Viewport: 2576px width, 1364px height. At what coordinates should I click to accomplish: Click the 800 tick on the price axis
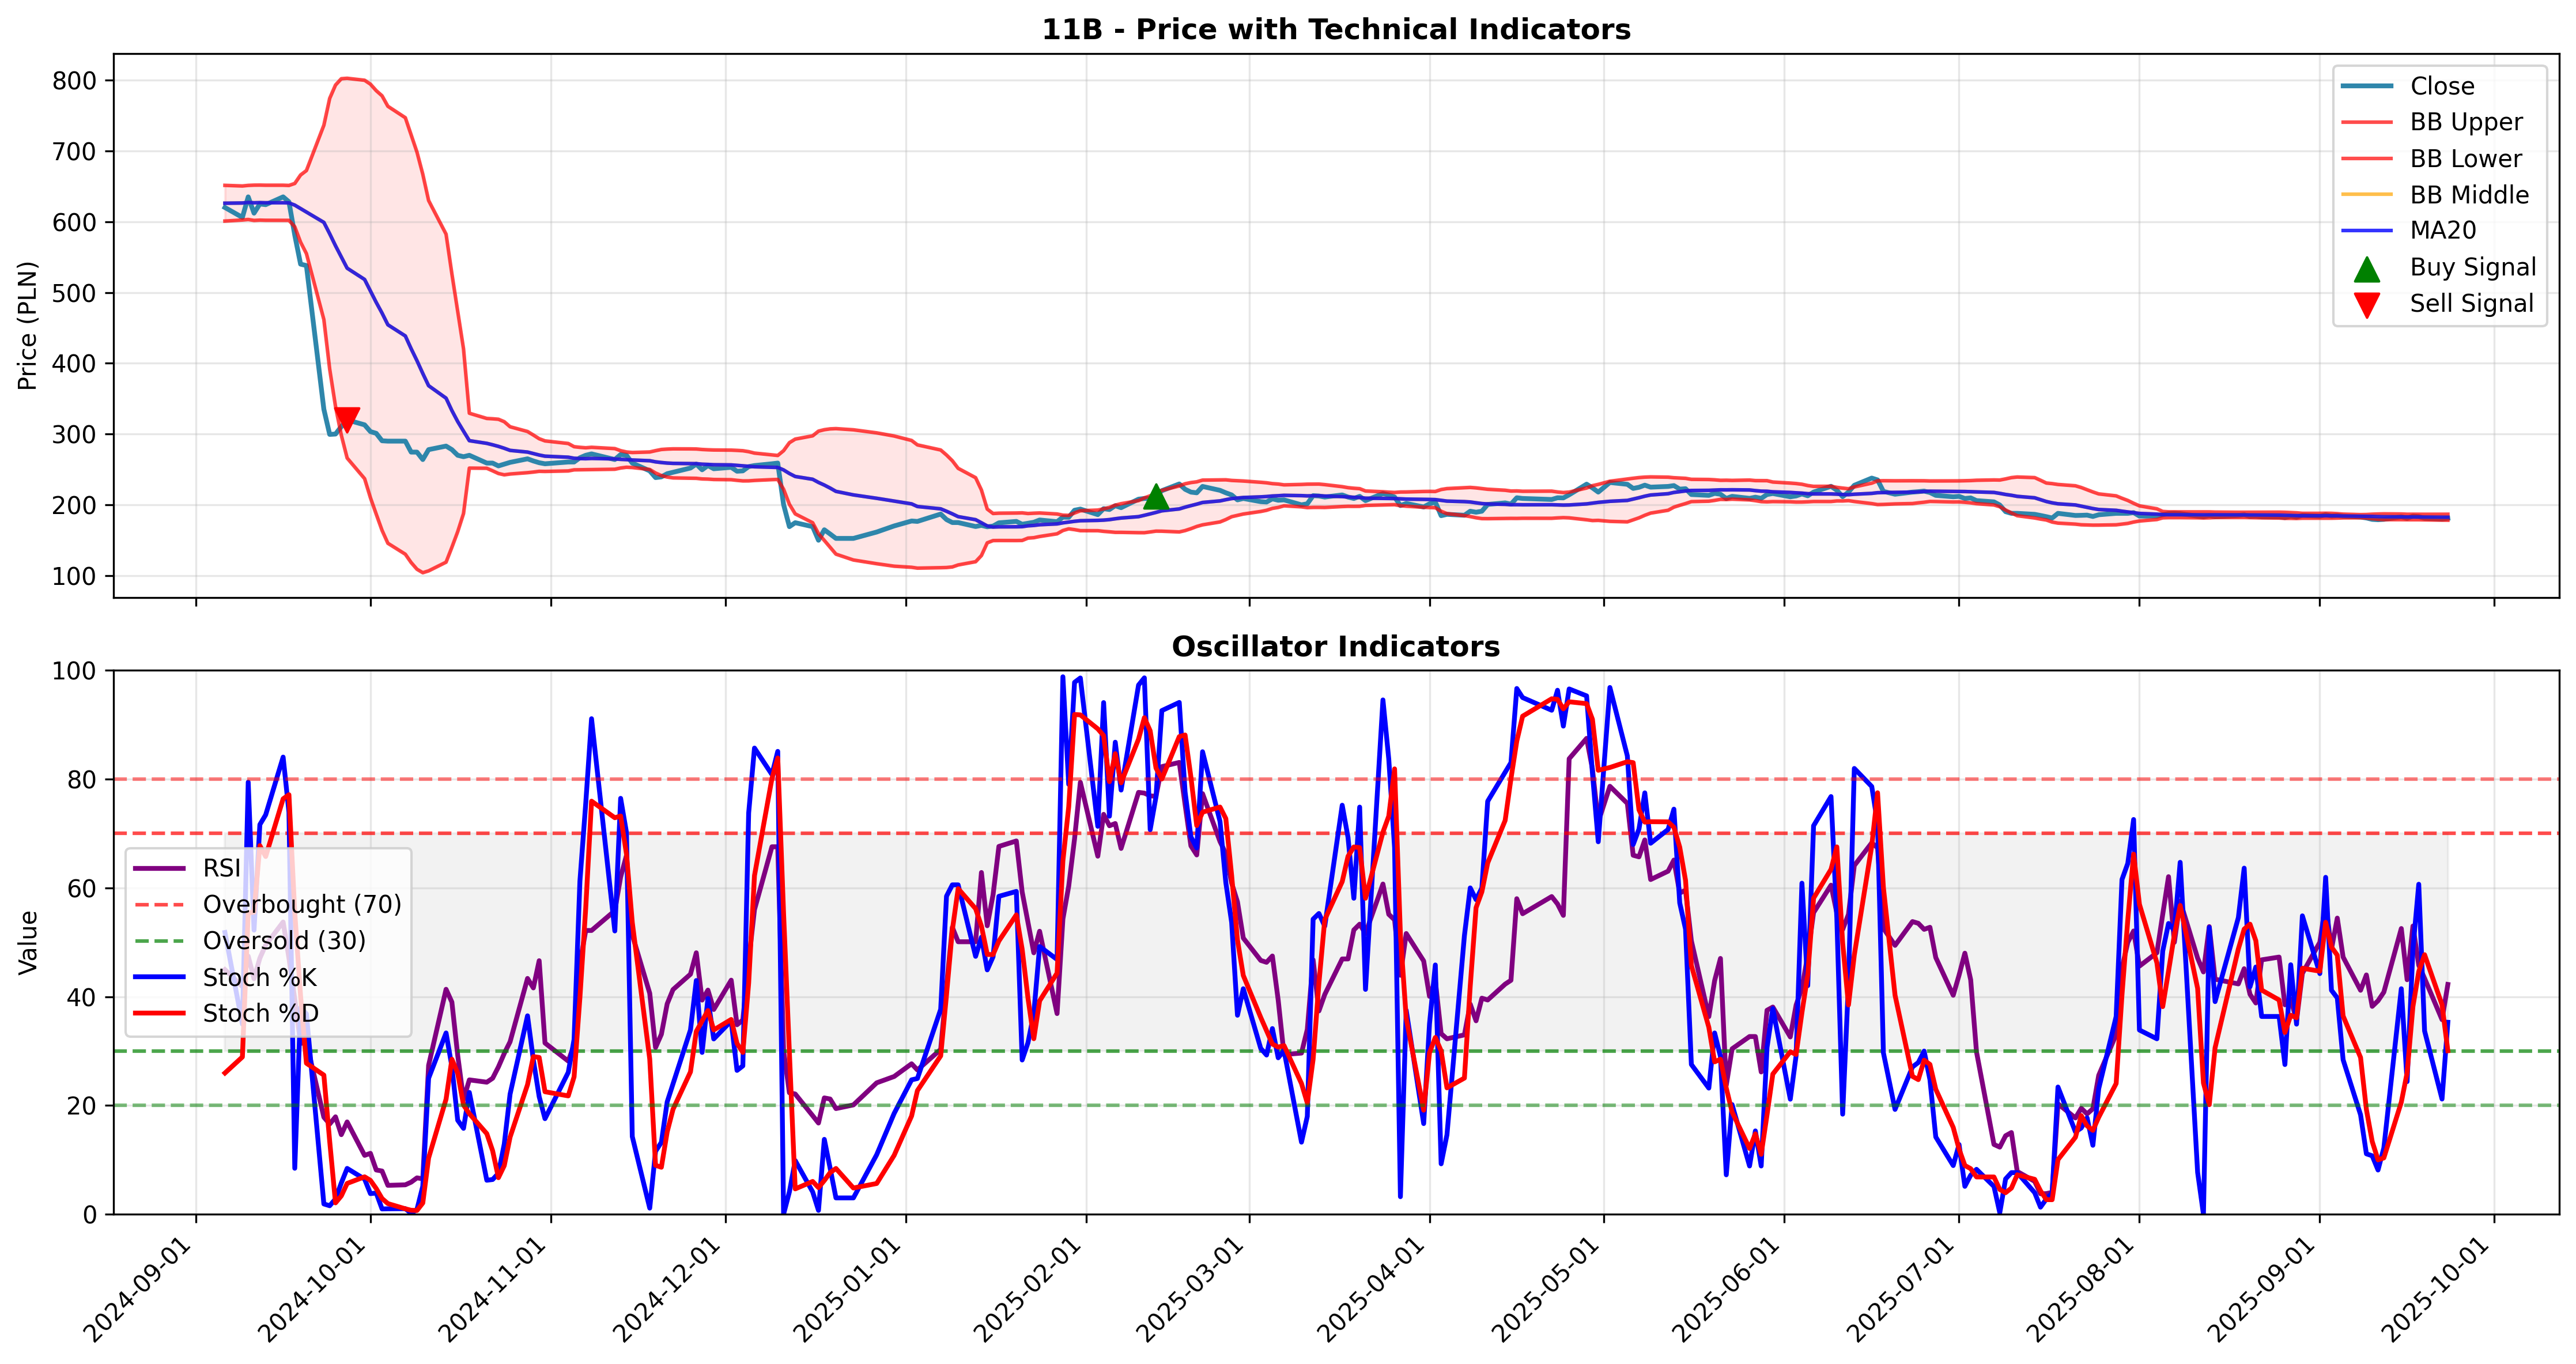75,81
